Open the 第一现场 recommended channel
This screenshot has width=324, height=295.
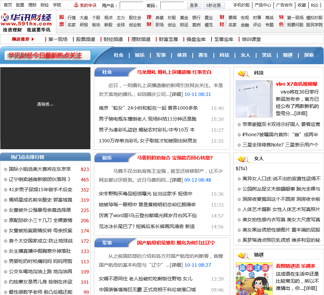(x=58, y=39)
